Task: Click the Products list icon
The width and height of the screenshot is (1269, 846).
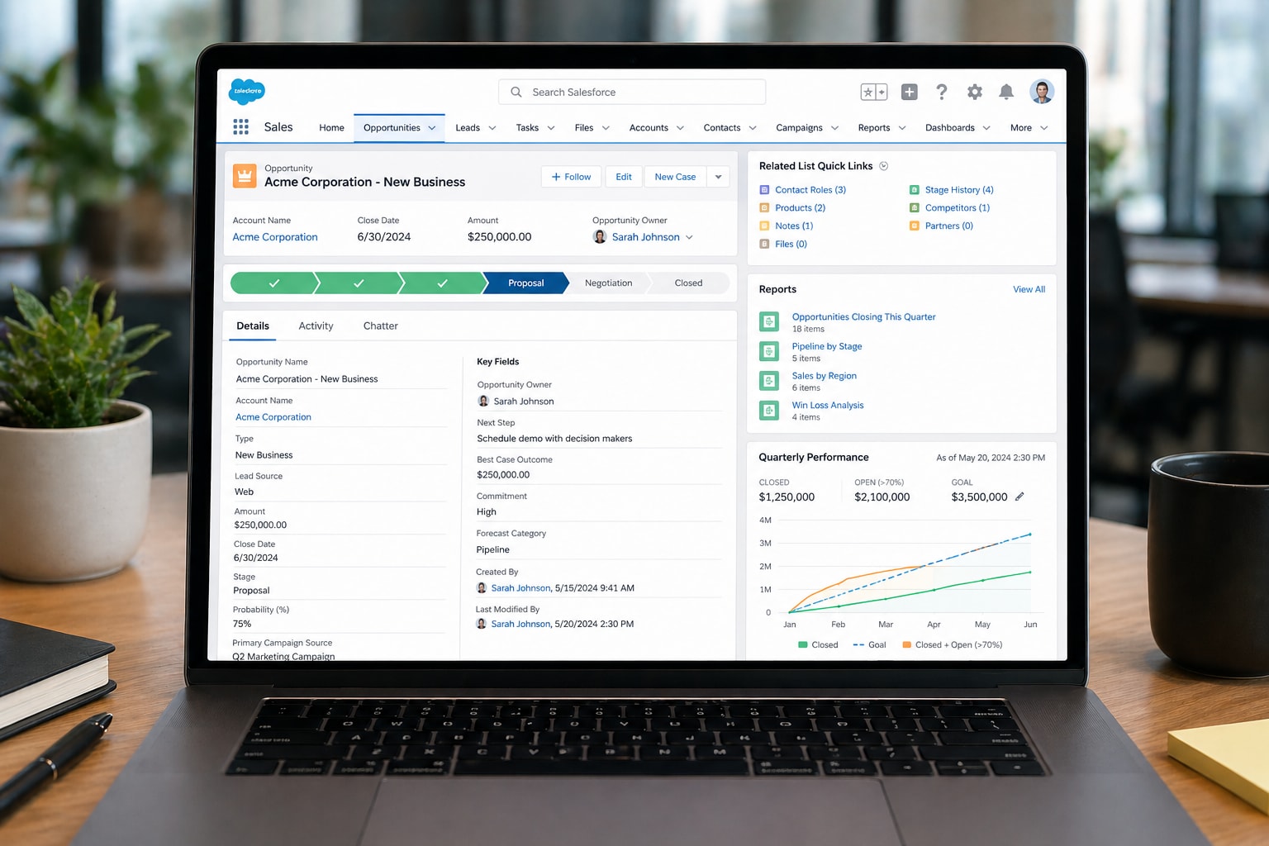Action: pos(764,208)
